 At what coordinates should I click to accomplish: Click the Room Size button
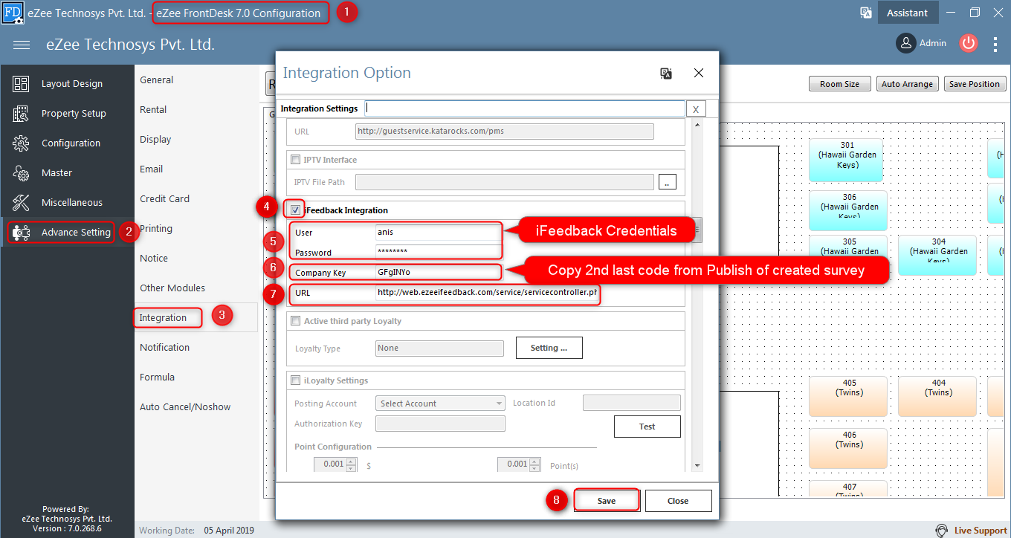pyautogui.click(x=839, y=84)
